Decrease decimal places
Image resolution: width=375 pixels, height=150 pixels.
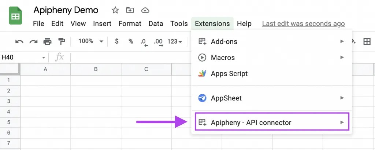144,42
